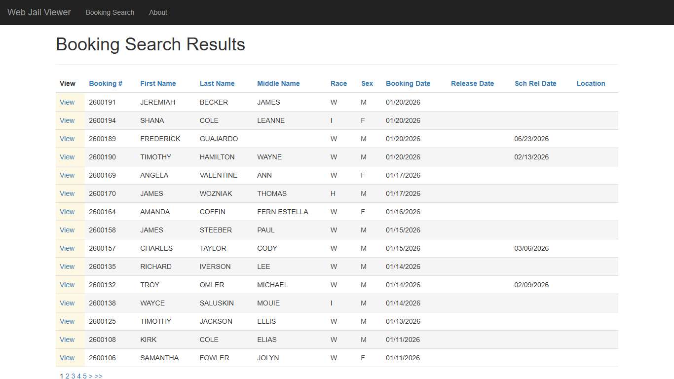Viewport: 674px width, 379px height.
Task: Jump to the last results page
Action: 99,376
